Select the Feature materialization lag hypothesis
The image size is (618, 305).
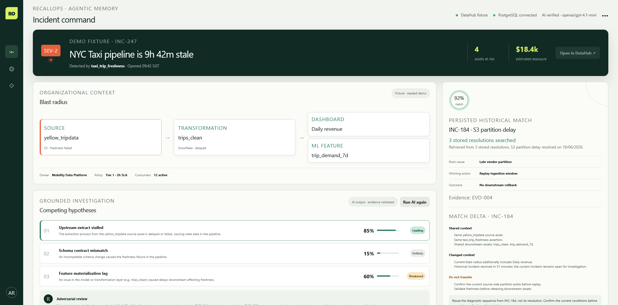point(235,276)
